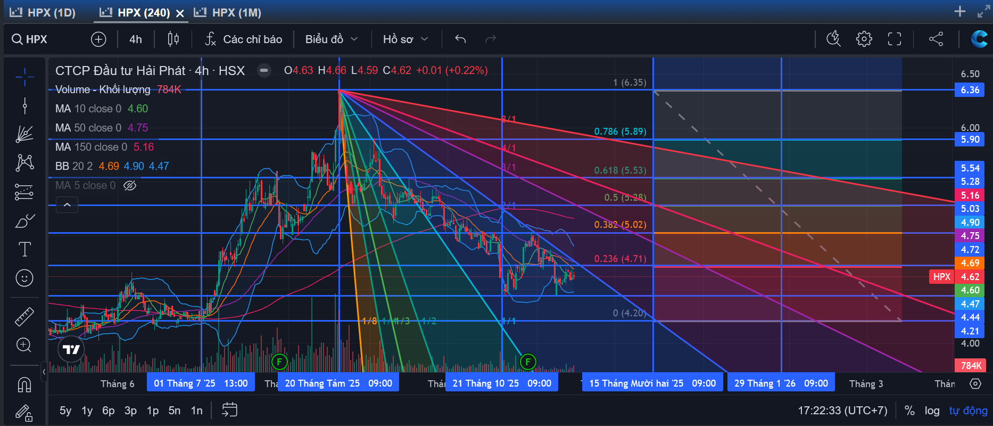Collapse the left drawing toolbar

[x=44, y=372]
